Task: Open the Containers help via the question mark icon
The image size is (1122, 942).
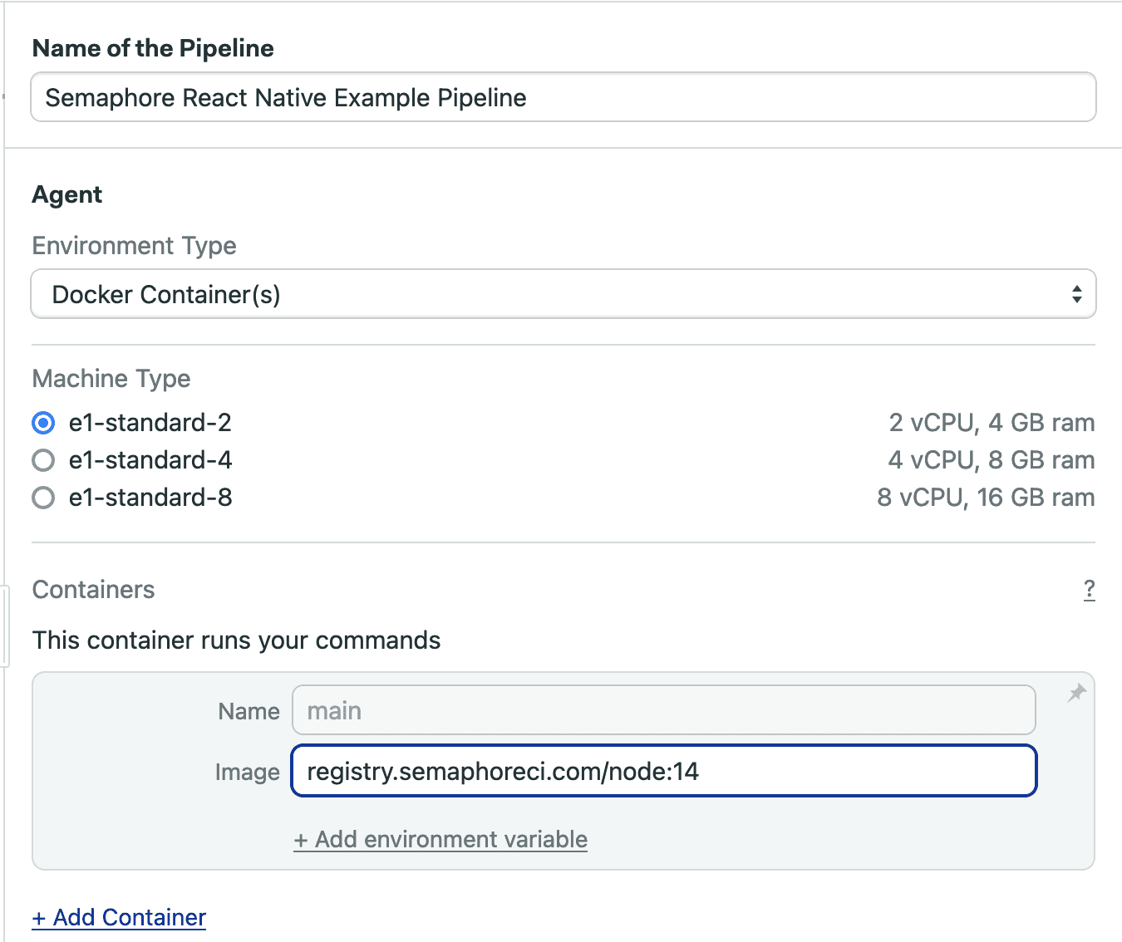Action: [x=1090, y=590]
